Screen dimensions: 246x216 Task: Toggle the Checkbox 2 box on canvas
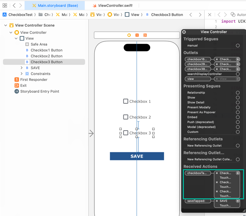126,117
